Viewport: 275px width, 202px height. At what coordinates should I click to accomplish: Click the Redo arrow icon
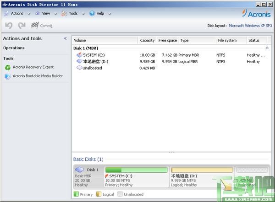pyautogui.click(x=22, y=26)
